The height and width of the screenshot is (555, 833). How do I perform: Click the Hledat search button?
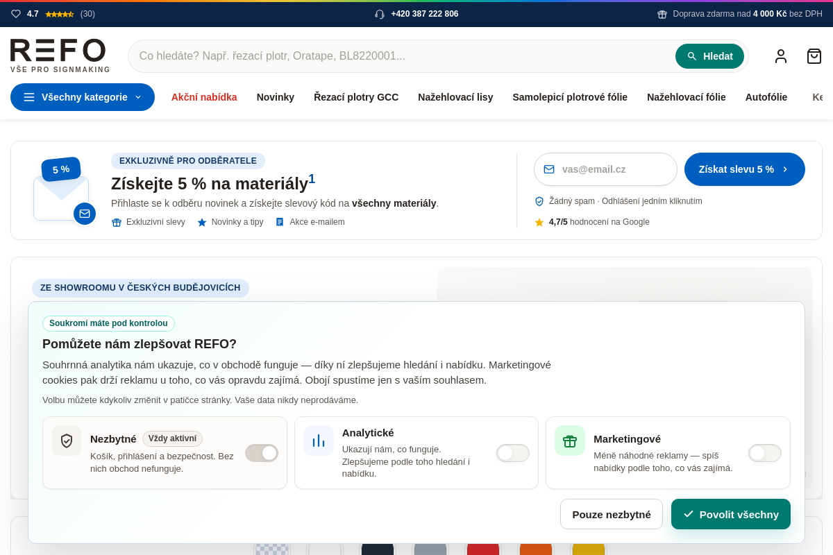coord(709,56)
